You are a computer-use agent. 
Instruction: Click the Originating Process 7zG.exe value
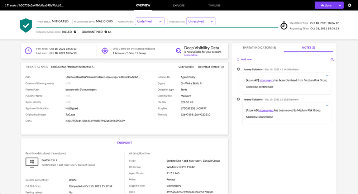(x=70, y=114)
